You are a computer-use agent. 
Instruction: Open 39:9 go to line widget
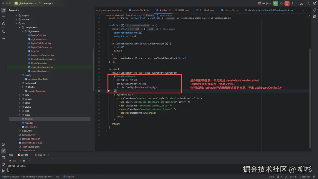click(x=271, y=177)
